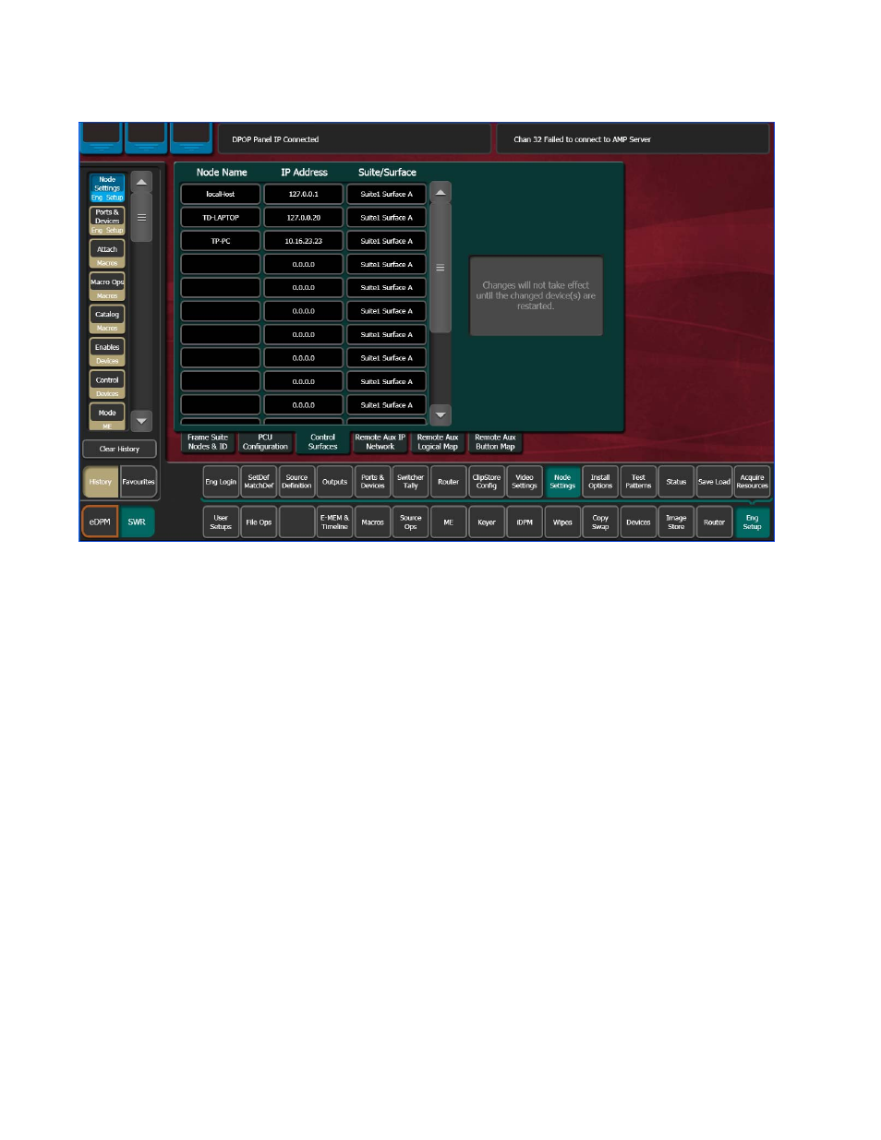Open Node Settings history entry
881x1140 pixels.
point(107,187)
